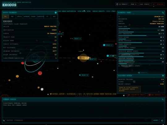Click the Directorate Executives row

30,58
